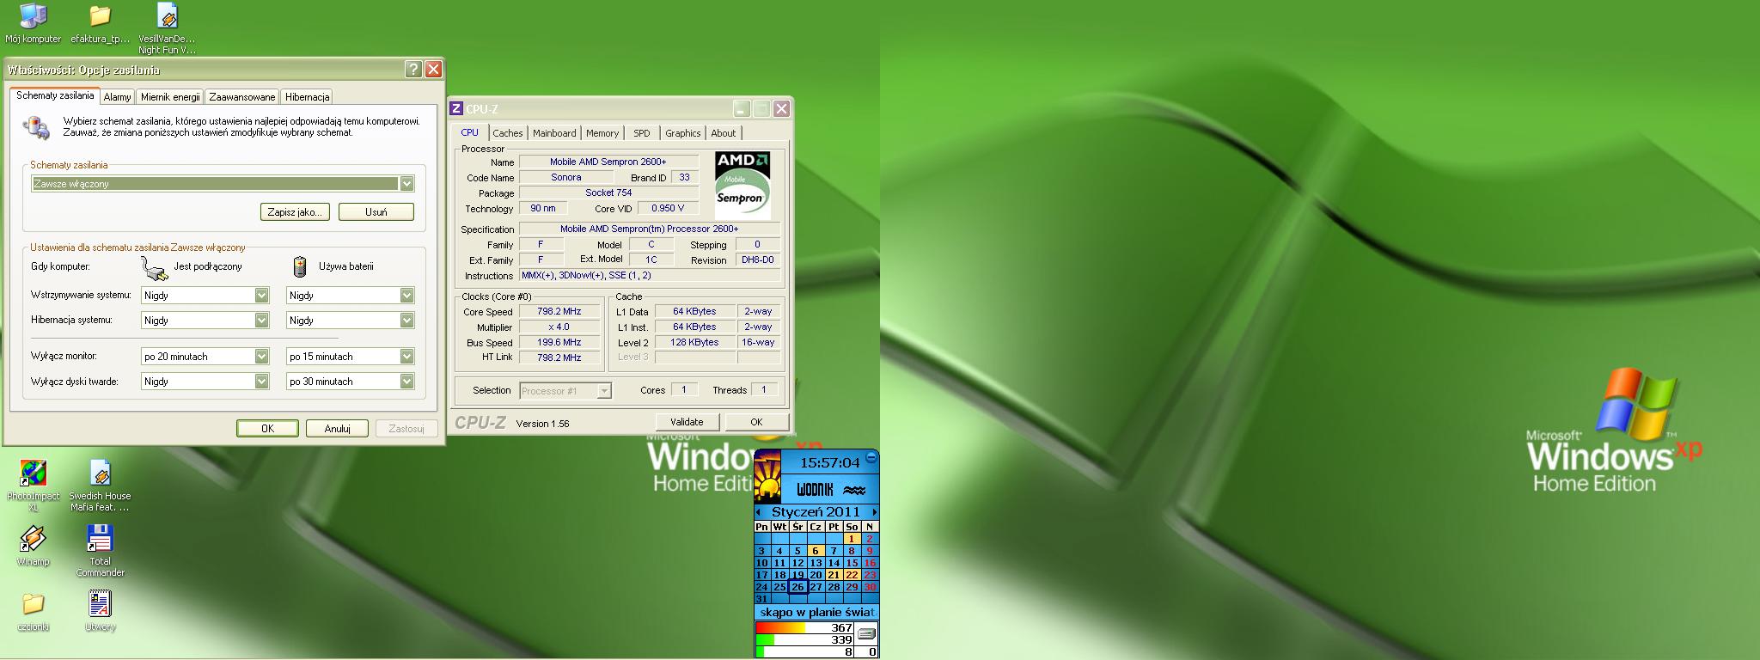
Task: Open the efaktura_tp folder on desktop
Action: point(100,24)
